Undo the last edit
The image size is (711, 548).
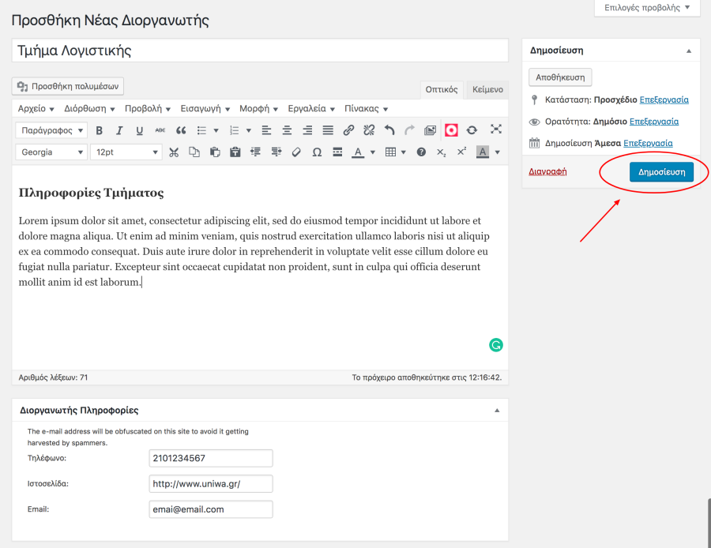coord(389,130)
